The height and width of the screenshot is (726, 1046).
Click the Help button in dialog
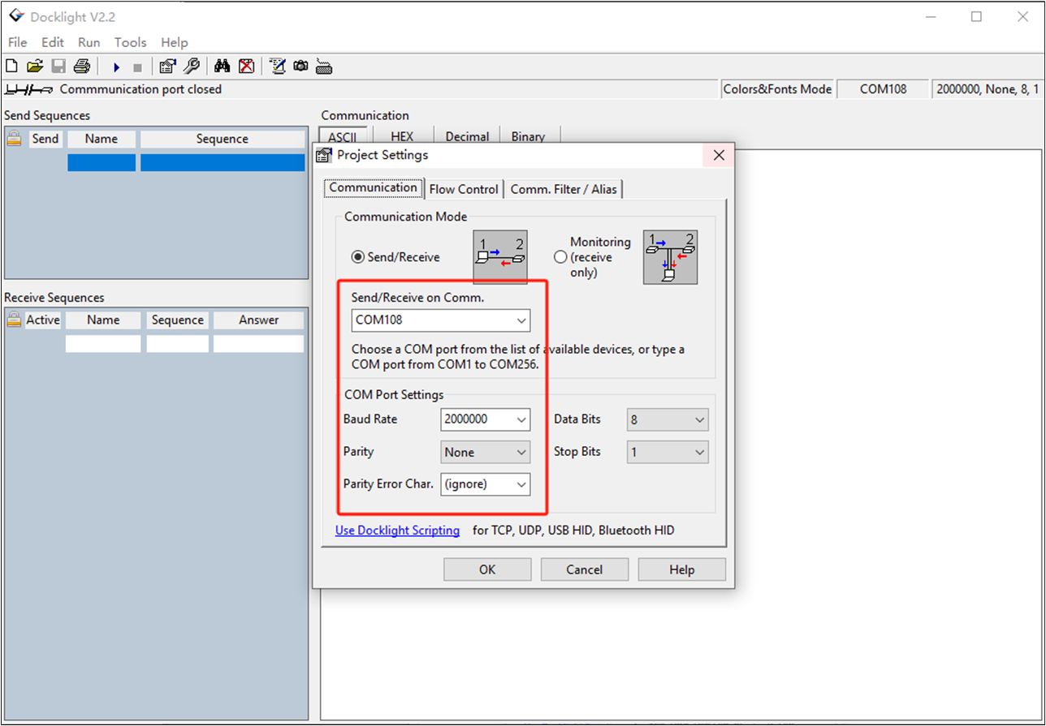click(682, 569)
